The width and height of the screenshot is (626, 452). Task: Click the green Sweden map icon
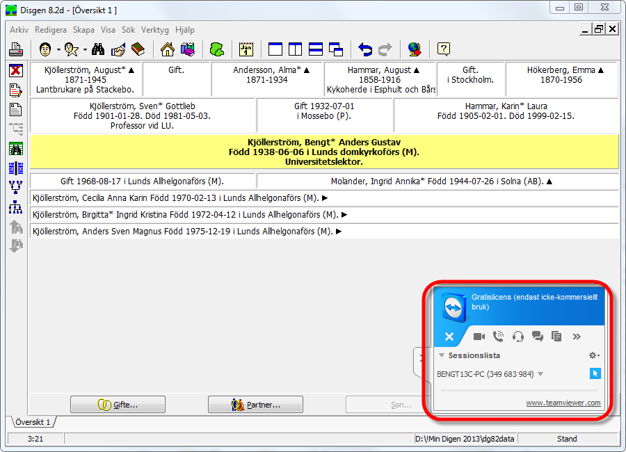tap(217, 49)
